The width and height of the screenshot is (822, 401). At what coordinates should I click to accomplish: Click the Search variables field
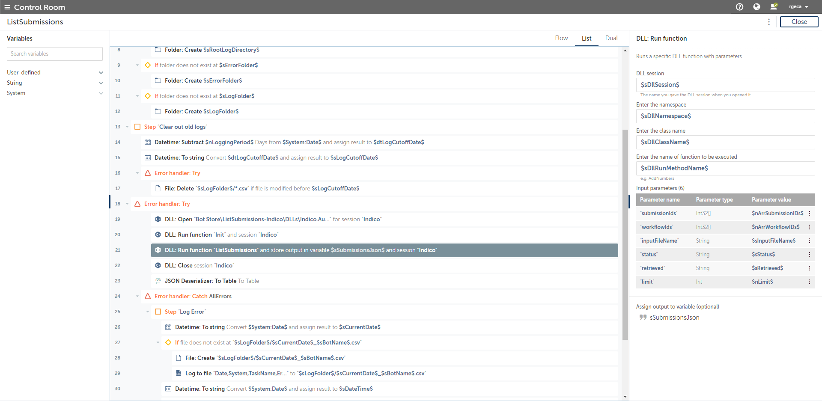coord(55,54)
